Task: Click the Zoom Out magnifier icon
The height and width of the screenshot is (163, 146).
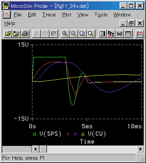Action: coord(74,33)
